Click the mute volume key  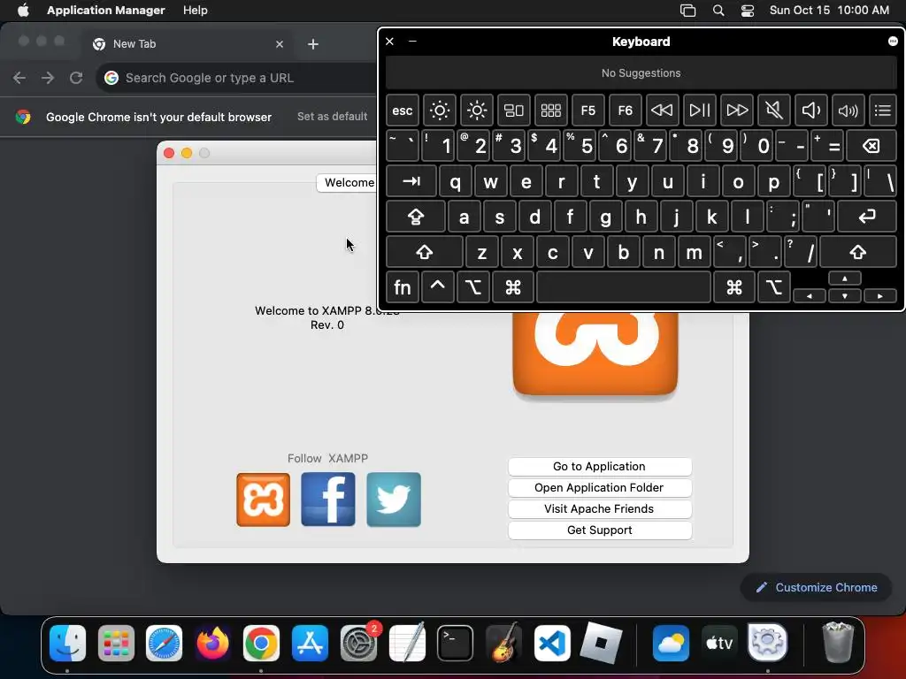click(x=773, y=111)
